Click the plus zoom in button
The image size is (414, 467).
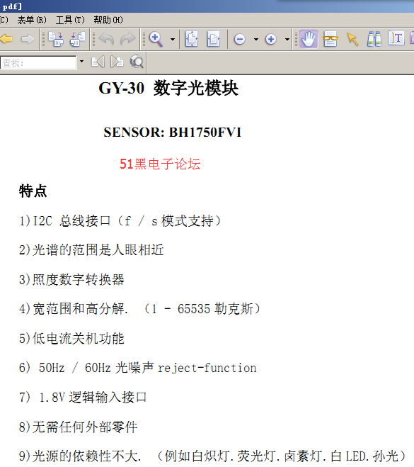(x=271, y=39)
